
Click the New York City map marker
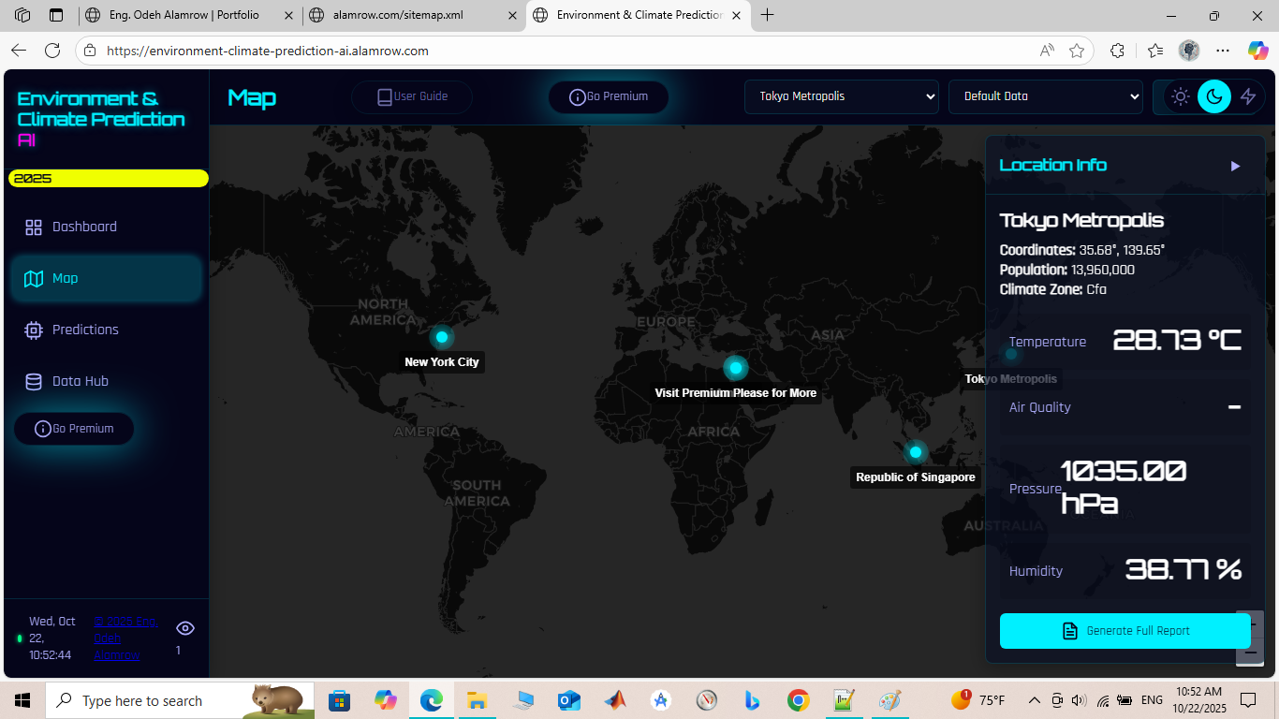pyautogui.click(x=442, y=337)
